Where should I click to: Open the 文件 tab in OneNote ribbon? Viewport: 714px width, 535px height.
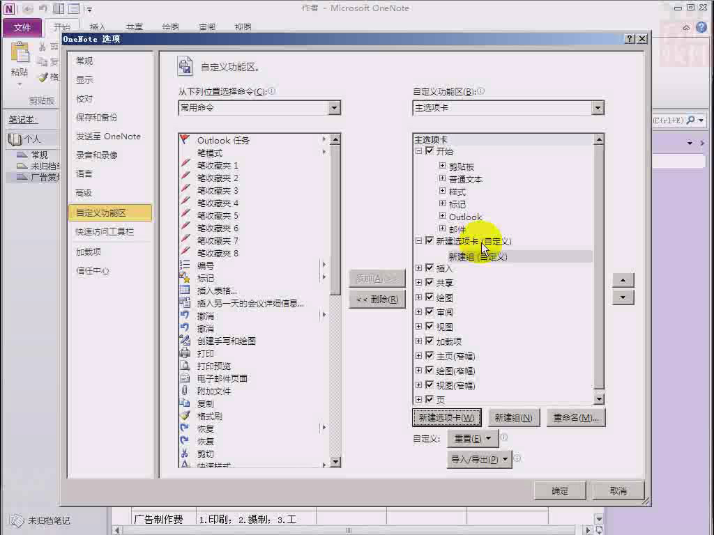[x=22, y=28]
